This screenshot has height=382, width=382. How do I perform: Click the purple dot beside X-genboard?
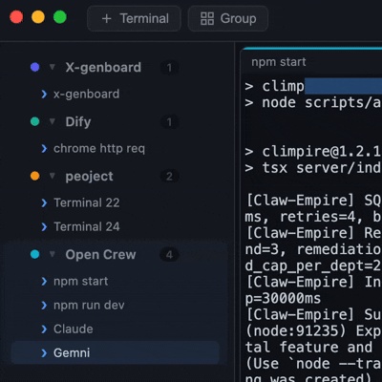click(35, 67)
